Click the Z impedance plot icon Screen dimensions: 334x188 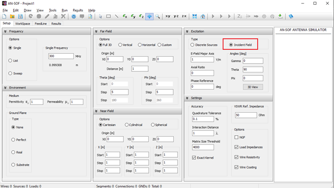coord(239,16)
